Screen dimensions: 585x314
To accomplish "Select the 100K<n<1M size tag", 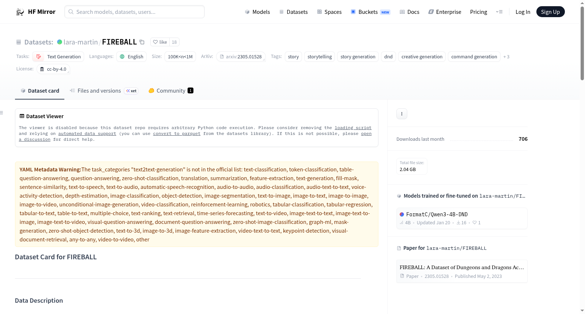I will coord(180,57).
